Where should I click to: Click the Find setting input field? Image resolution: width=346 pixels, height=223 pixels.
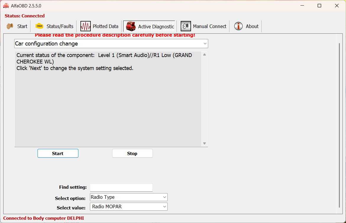(x=121, y=188)
